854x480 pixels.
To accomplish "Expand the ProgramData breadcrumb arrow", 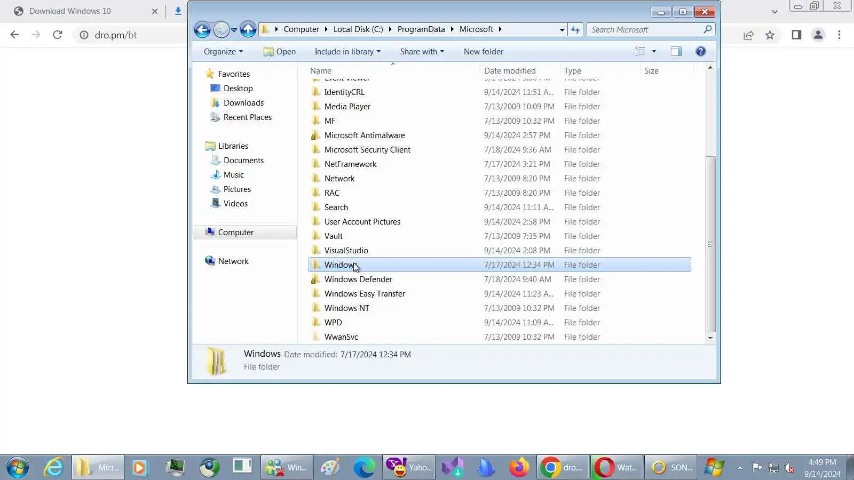I will pos(452,29).
